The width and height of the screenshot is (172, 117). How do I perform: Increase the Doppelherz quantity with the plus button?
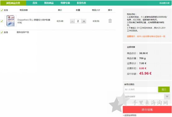[84, 21]
